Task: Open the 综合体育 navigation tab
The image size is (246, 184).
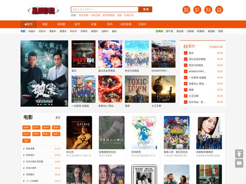Action: tap(126, 24)
